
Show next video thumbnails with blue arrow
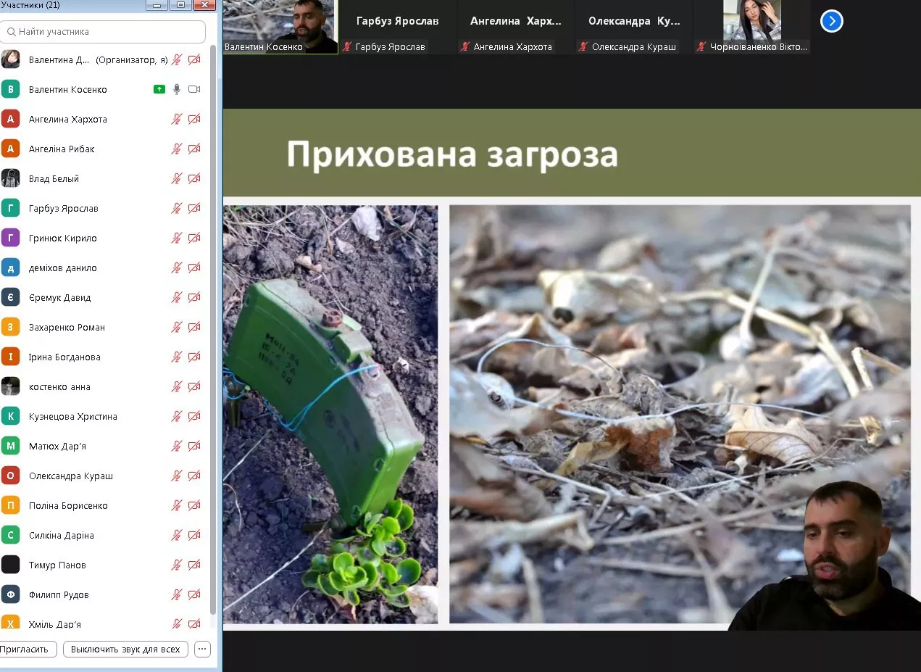click(831, 21)
